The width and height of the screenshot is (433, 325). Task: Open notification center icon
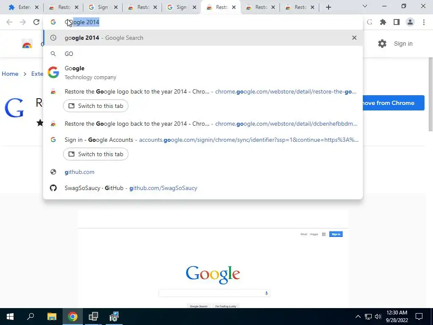419,317
